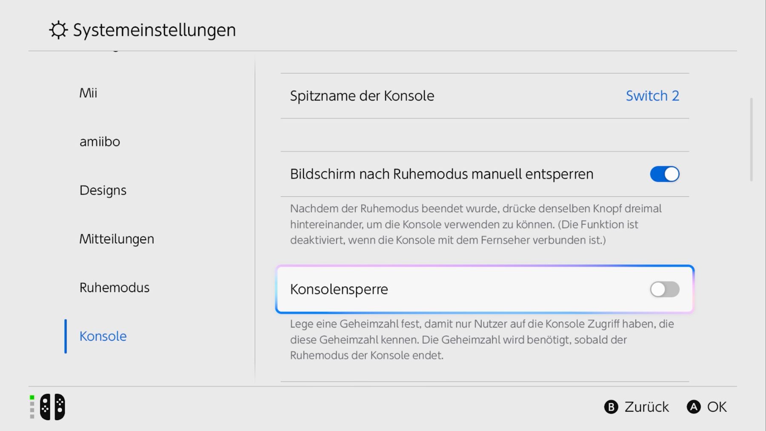Select the Konsolensperre row label
Viewport: 766px width, 431px height.
(339, 290)
